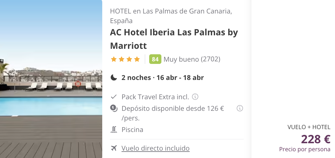The image size is (335, 158).
Task: Click the Piscina pool ladder icon
Action: [x=114, y=130]
